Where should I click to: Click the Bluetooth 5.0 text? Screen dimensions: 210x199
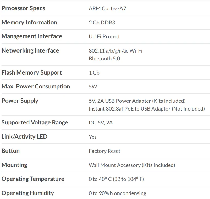pos(104,59)
